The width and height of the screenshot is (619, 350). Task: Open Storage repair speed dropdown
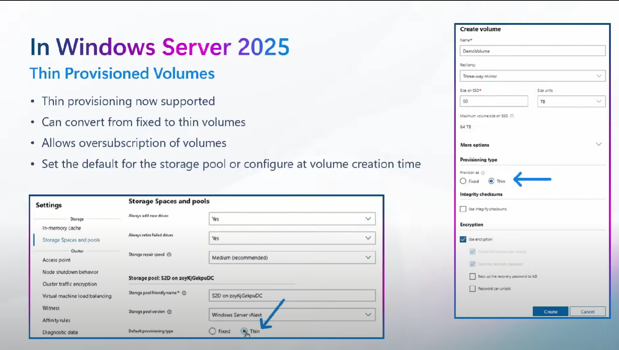(x=292, y=257)
